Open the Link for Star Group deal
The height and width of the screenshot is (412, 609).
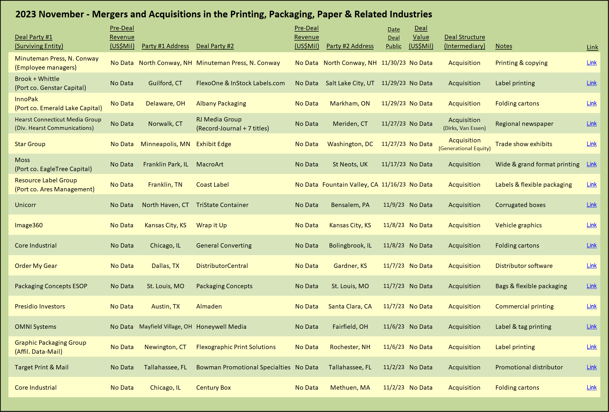[591, 144]
